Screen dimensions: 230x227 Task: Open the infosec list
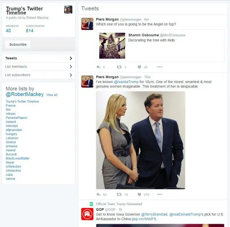[11, 113]
